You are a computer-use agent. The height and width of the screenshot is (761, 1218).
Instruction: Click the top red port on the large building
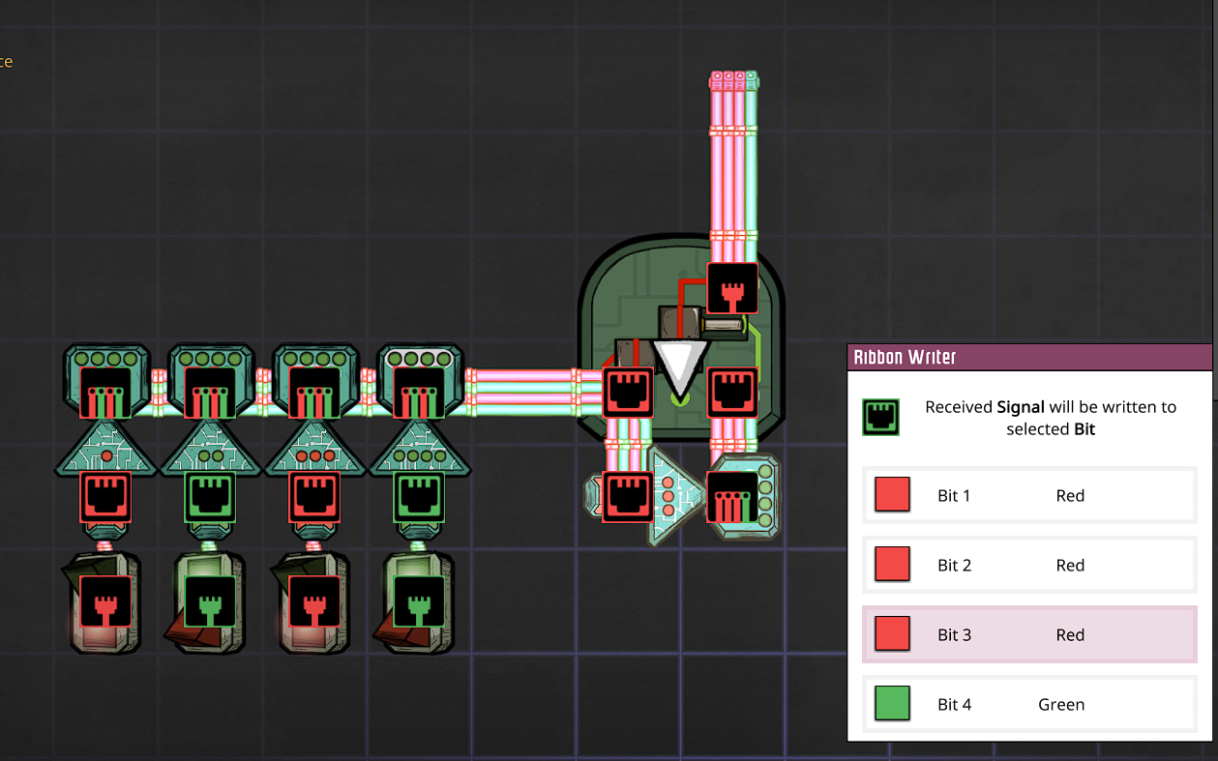tap(732, 288)
